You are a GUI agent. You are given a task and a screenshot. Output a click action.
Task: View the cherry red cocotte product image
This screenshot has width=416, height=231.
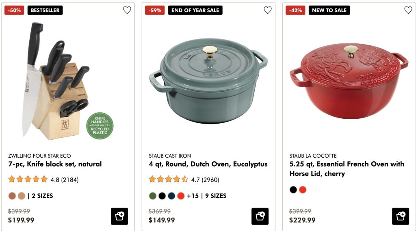(x=349, y=81)
